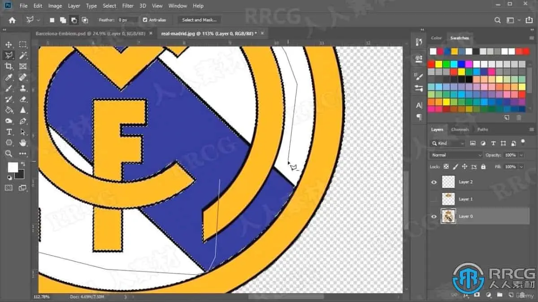
Task: Switch to Barcelona-Emblem.psd document tab
Action: (90, 34)
